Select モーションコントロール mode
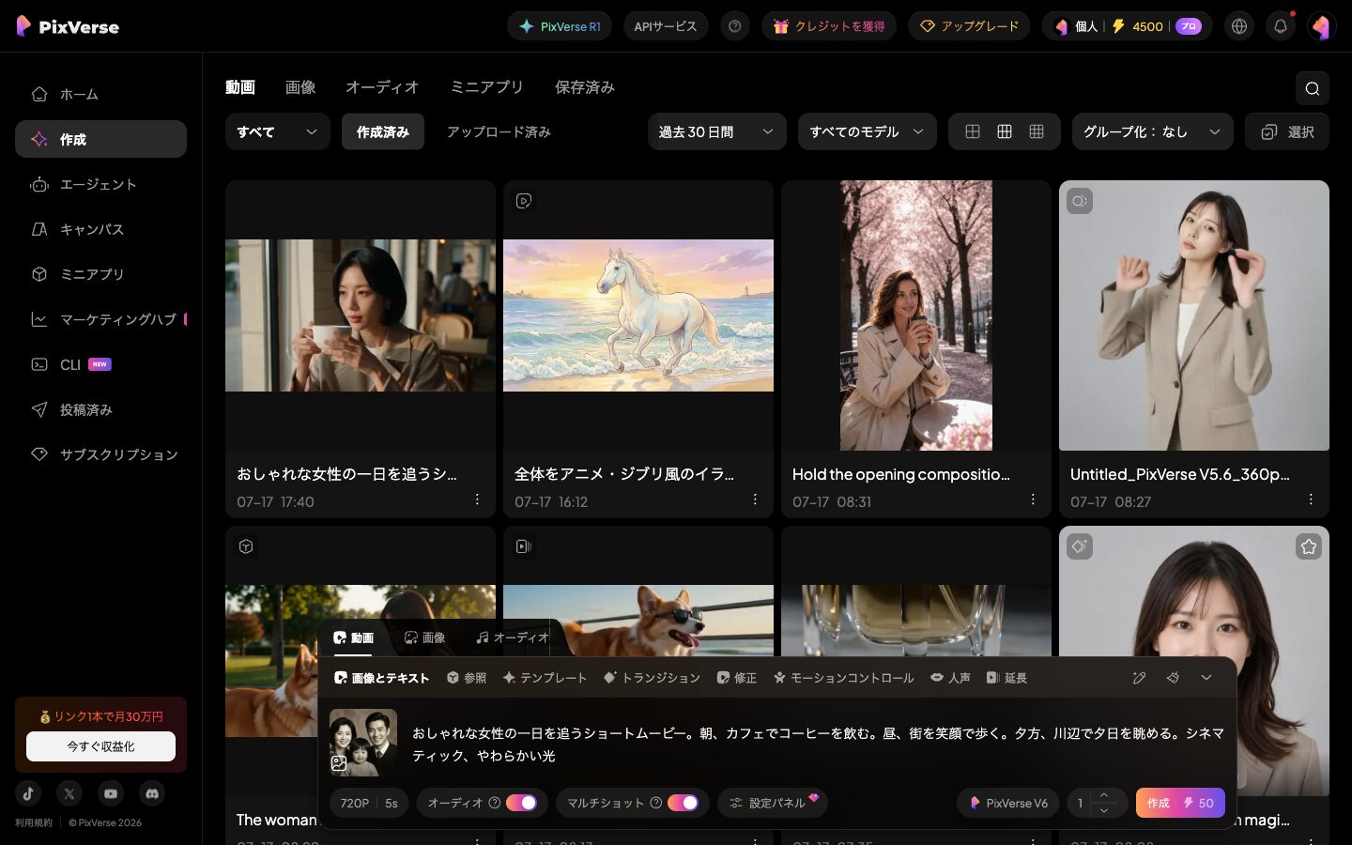This screenshot has width=1352, height=845. click(x=843, y=677)
